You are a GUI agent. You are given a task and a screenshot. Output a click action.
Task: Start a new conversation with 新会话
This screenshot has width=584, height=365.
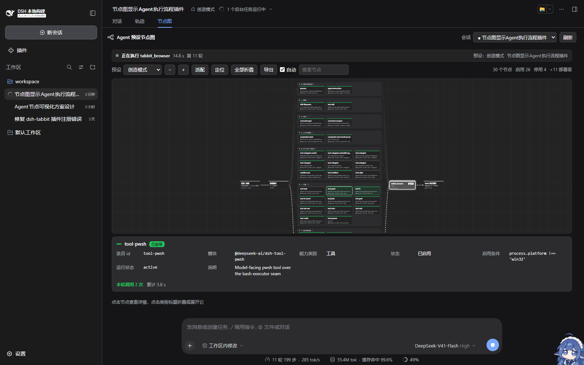coord(51,32)
